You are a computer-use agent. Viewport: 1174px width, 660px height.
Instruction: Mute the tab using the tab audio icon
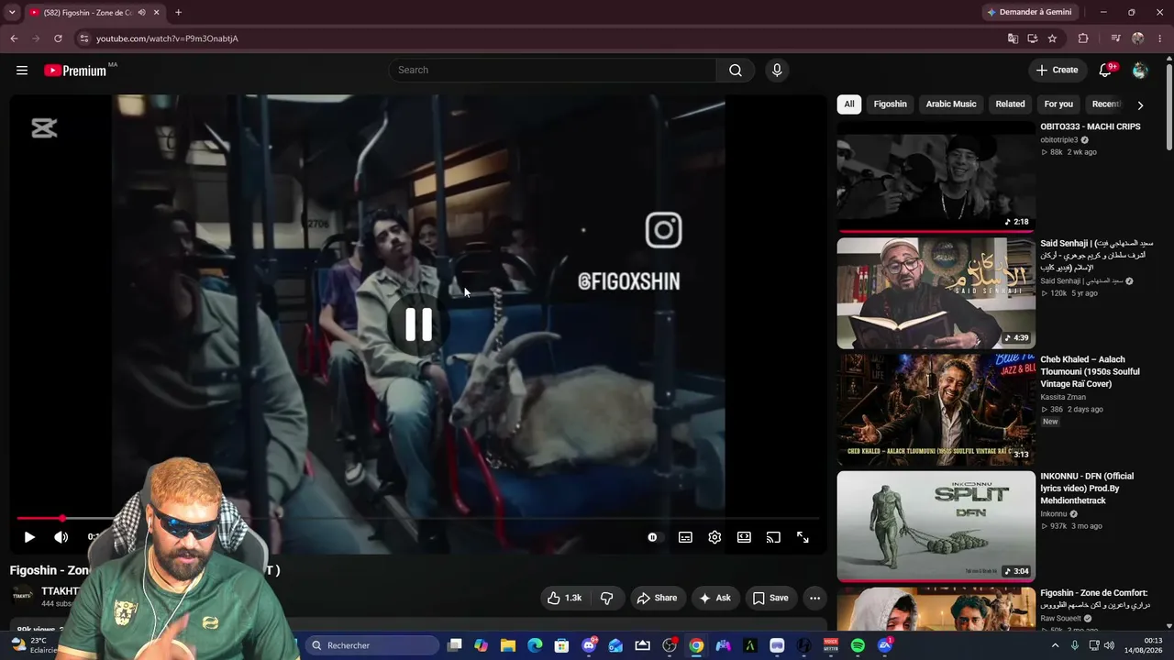pos(141,13)
